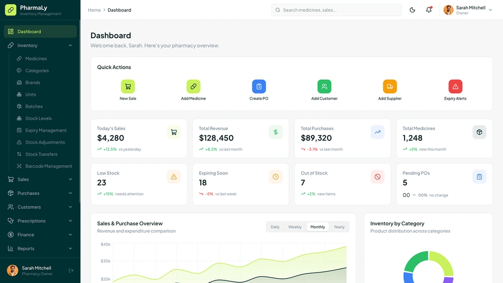
Task: Click Sarah Mitchell's avatar in the top bar
Action: tap(449, 10)
